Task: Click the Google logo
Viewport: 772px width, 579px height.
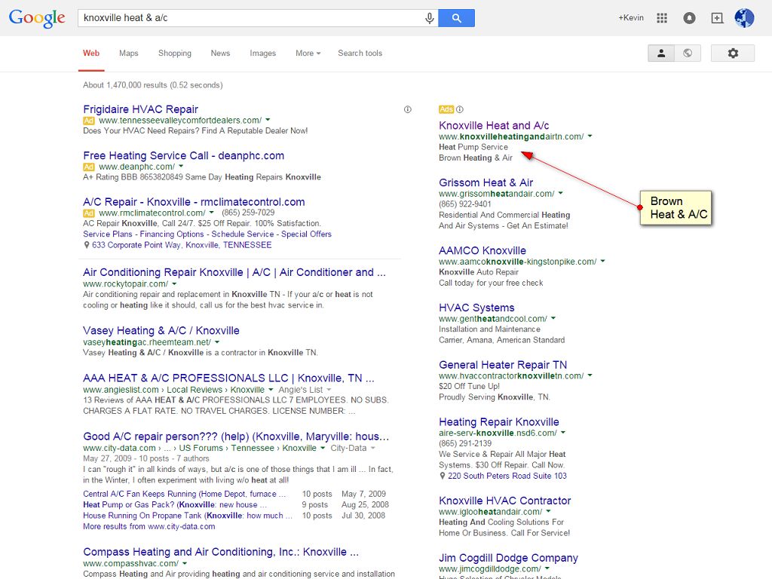Action: 37,18
